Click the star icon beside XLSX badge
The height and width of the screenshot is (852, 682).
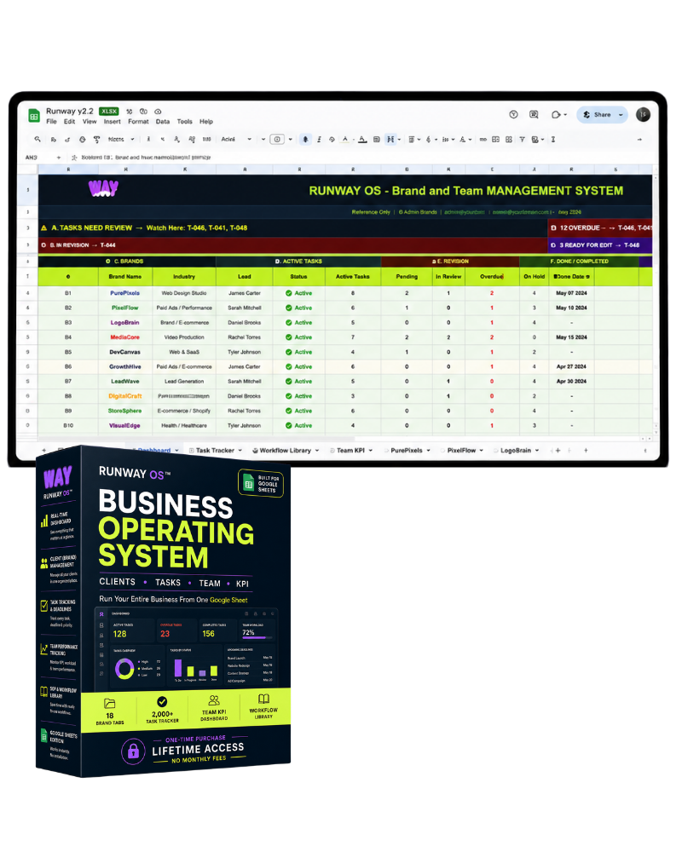[130, 112]
